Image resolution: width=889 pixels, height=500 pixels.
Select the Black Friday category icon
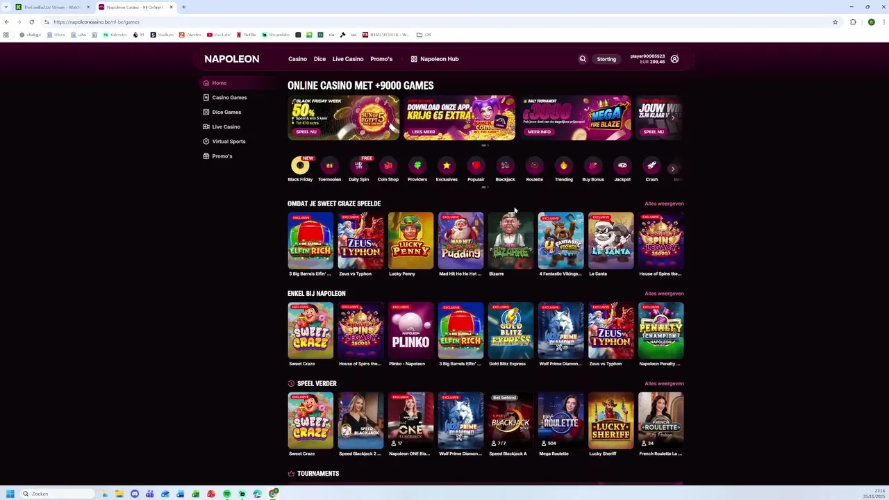pos(300,165)
